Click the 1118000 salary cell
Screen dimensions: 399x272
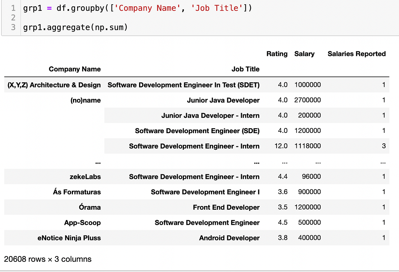click(307, 146)
